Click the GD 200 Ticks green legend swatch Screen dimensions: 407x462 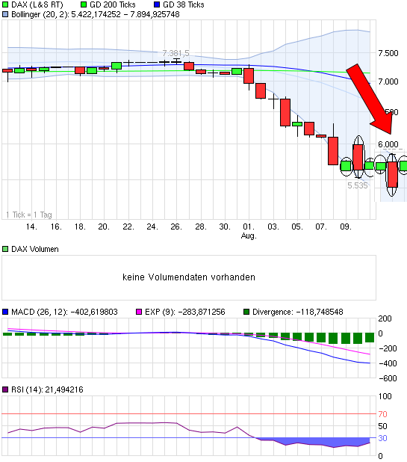coord(84,4)
